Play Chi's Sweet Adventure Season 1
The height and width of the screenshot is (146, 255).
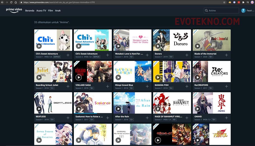coord(39,46)
